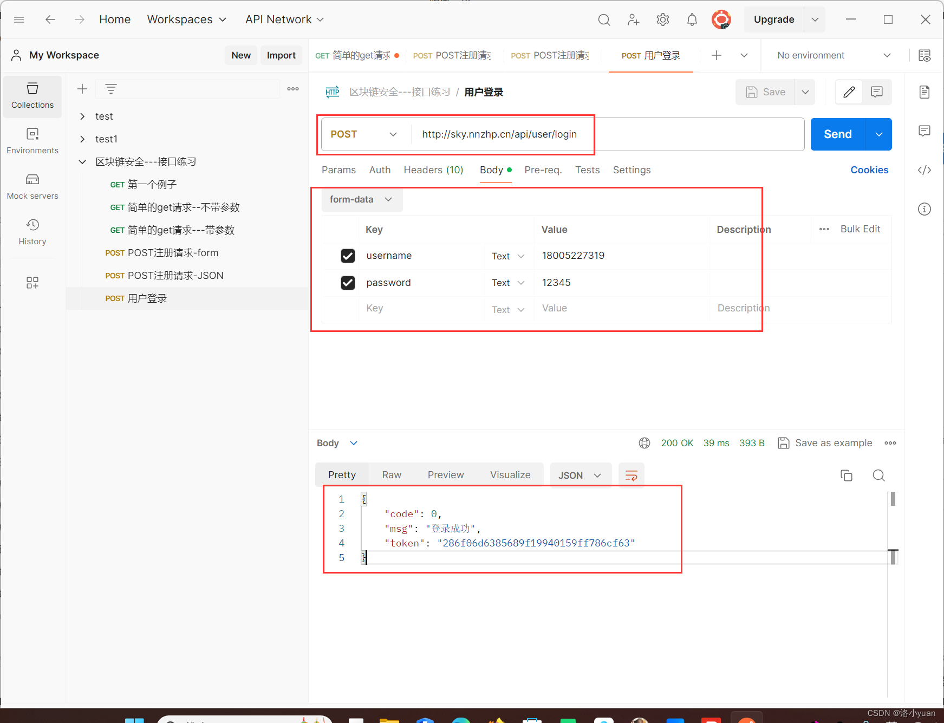Viewport: 944px width, 723px height.
Task: Open the Workspaces menu
Action: point(187,19)
